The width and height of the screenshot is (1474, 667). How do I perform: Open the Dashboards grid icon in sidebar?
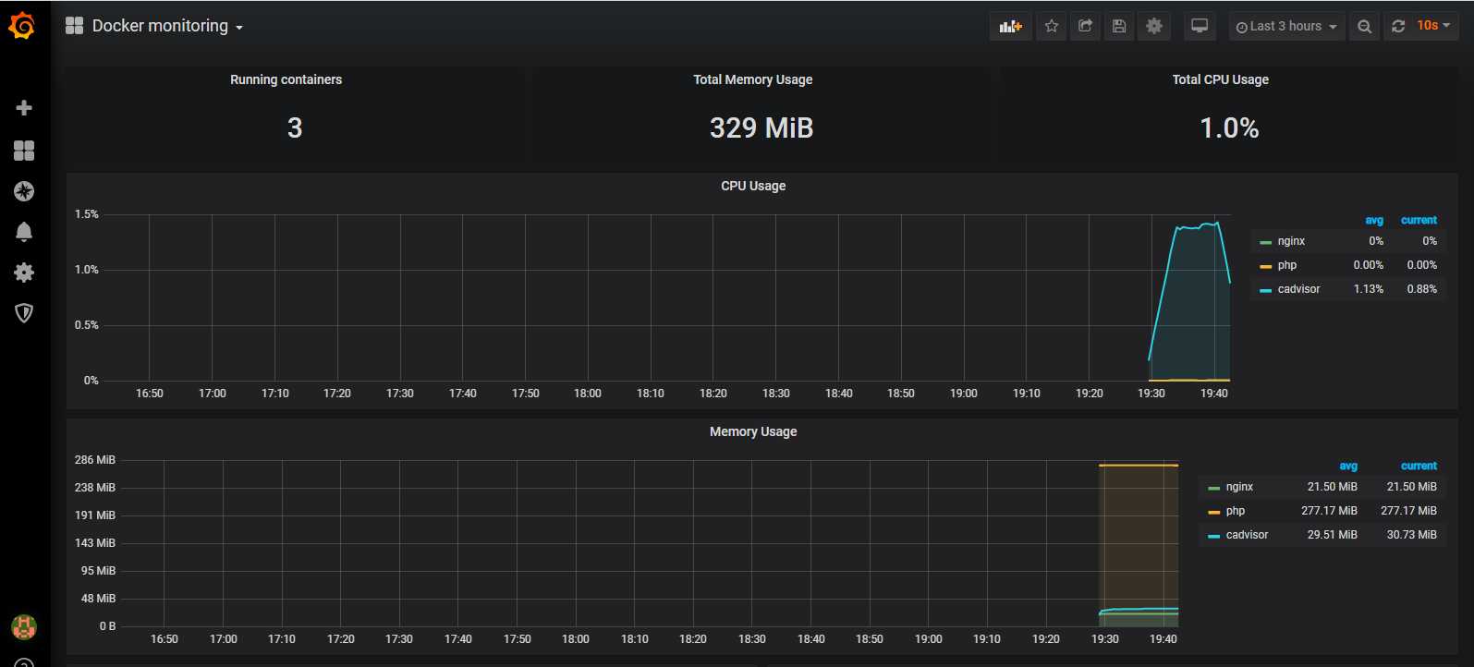click(x=24, y=151)
